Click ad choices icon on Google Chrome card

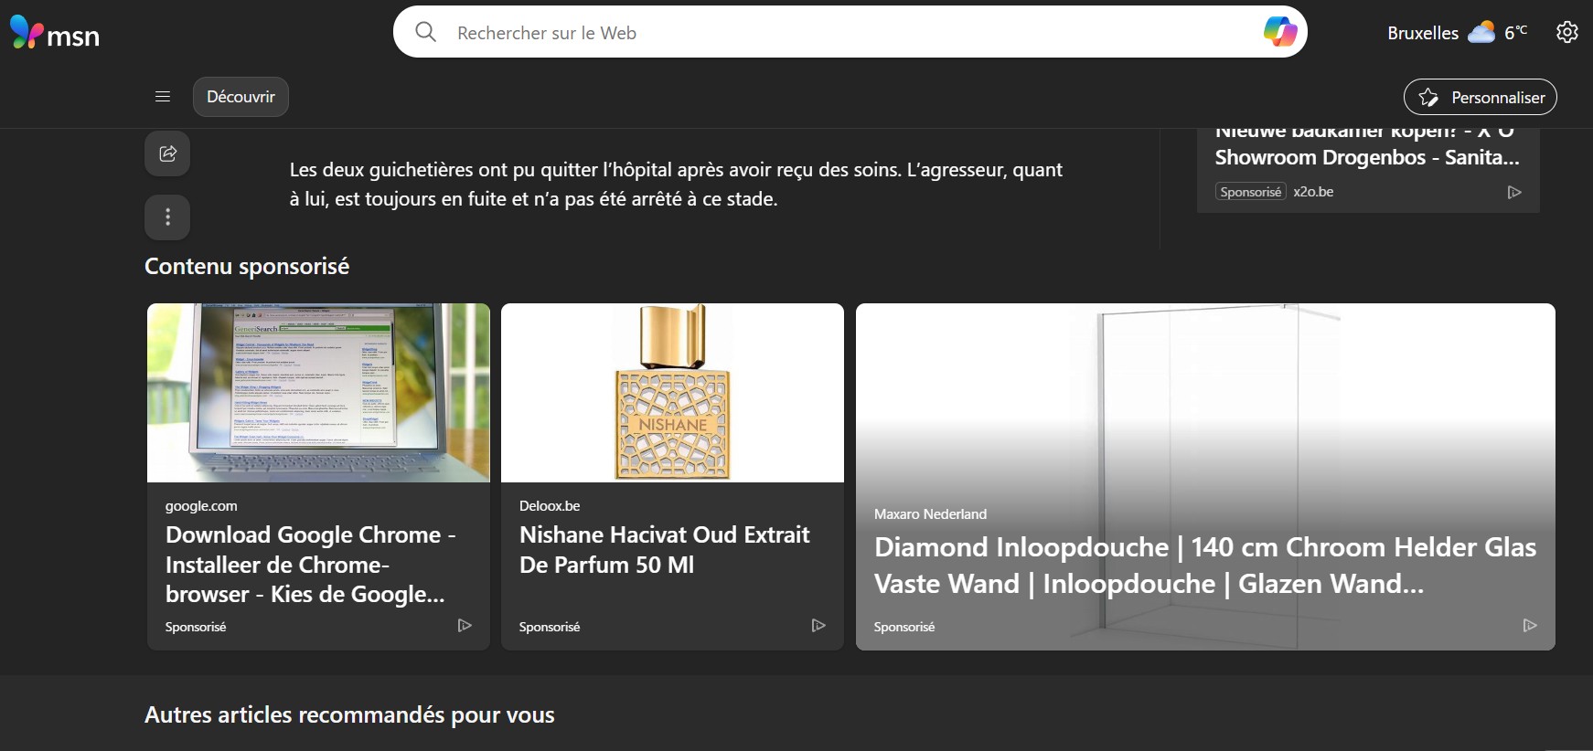click(x=465, y=626)
